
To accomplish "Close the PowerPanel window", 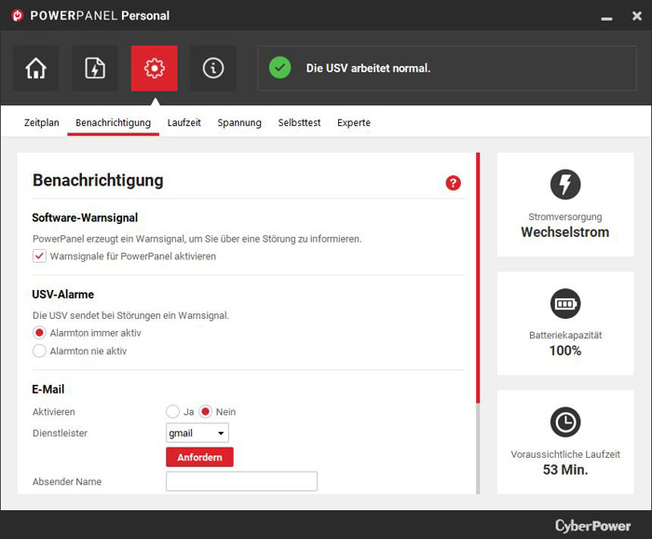I will 636,16.
